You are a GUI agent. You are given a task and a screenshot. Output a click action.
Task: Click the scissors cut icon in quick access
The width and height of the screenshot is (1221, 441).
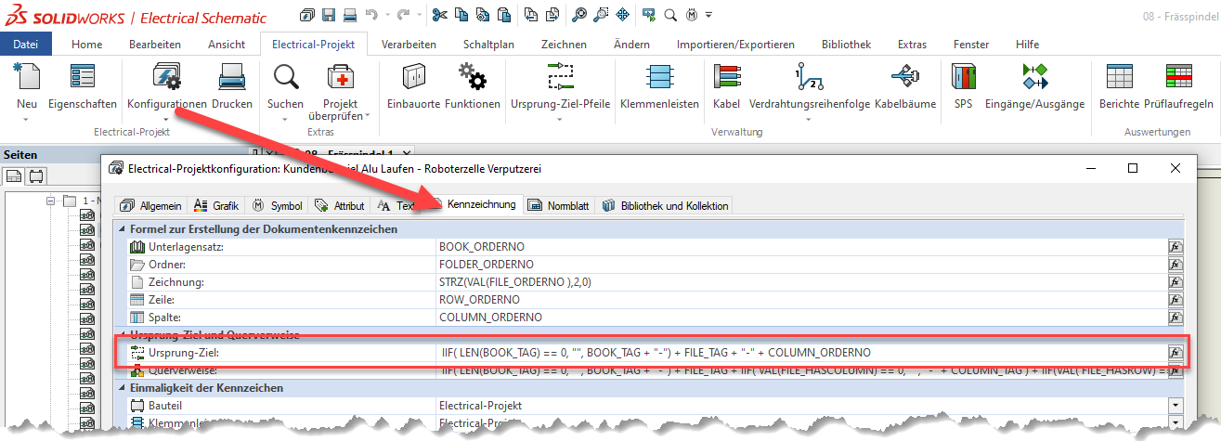click(x=439, y=15)
